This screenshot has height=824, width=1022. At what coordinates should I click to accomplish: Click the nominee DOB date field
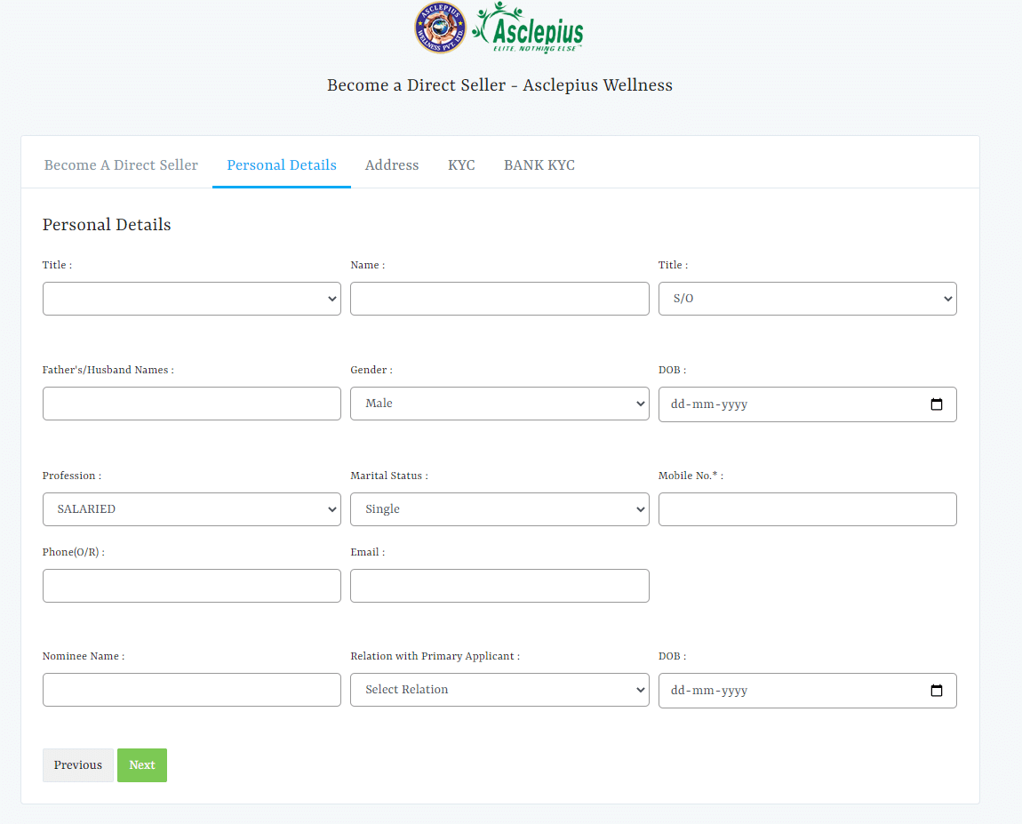[x=808, y=691]
